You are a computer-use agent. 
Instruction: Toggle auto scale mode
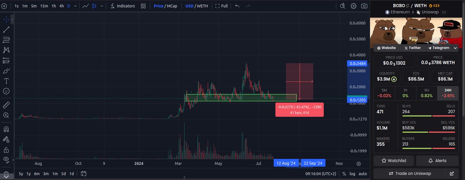pyautogui.click(x=363, y=174)
